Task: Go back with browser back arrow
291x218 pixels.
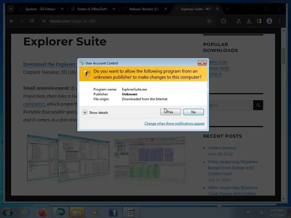Action: tap(11, 21)
